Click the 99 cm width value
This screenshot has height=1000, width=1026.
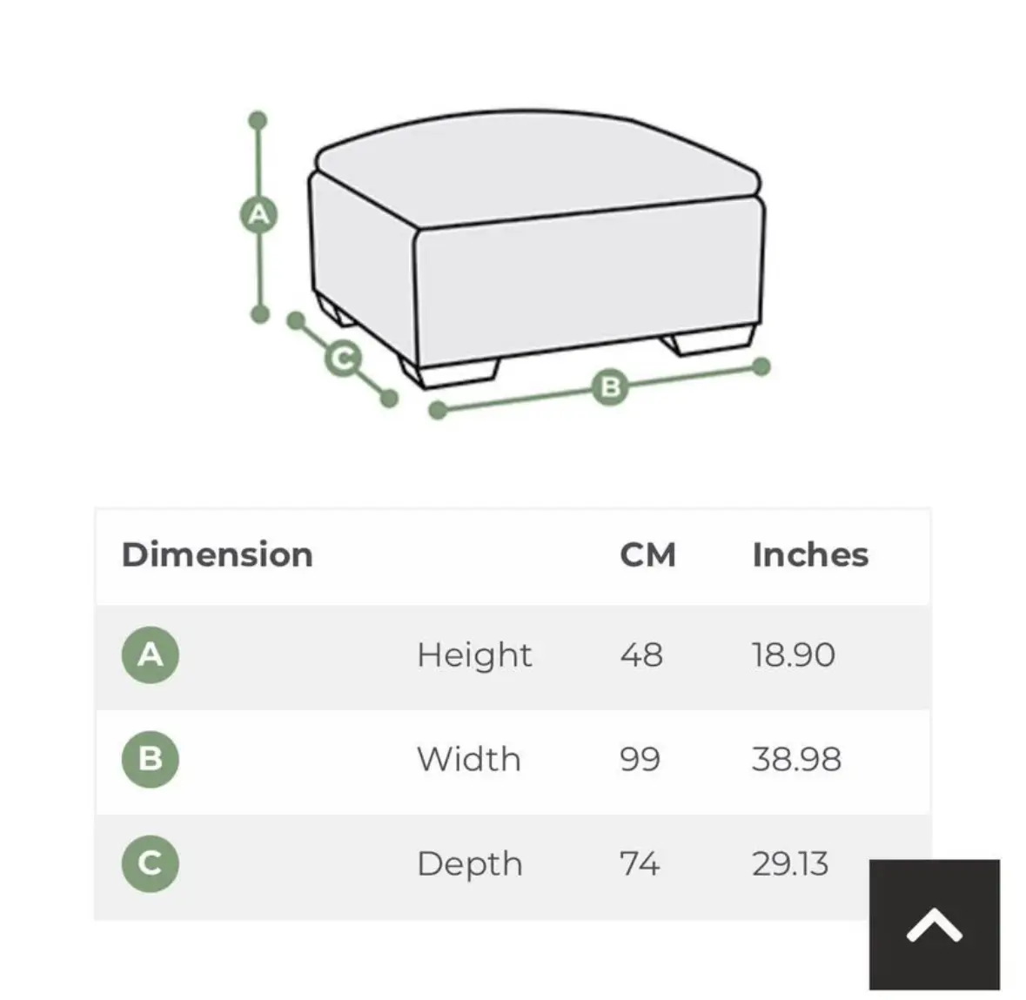pos(640,760)
